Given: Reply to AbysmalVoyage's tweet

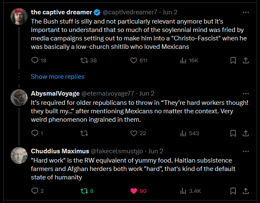Looking at the screenshot, I should (x=35, y=134).
